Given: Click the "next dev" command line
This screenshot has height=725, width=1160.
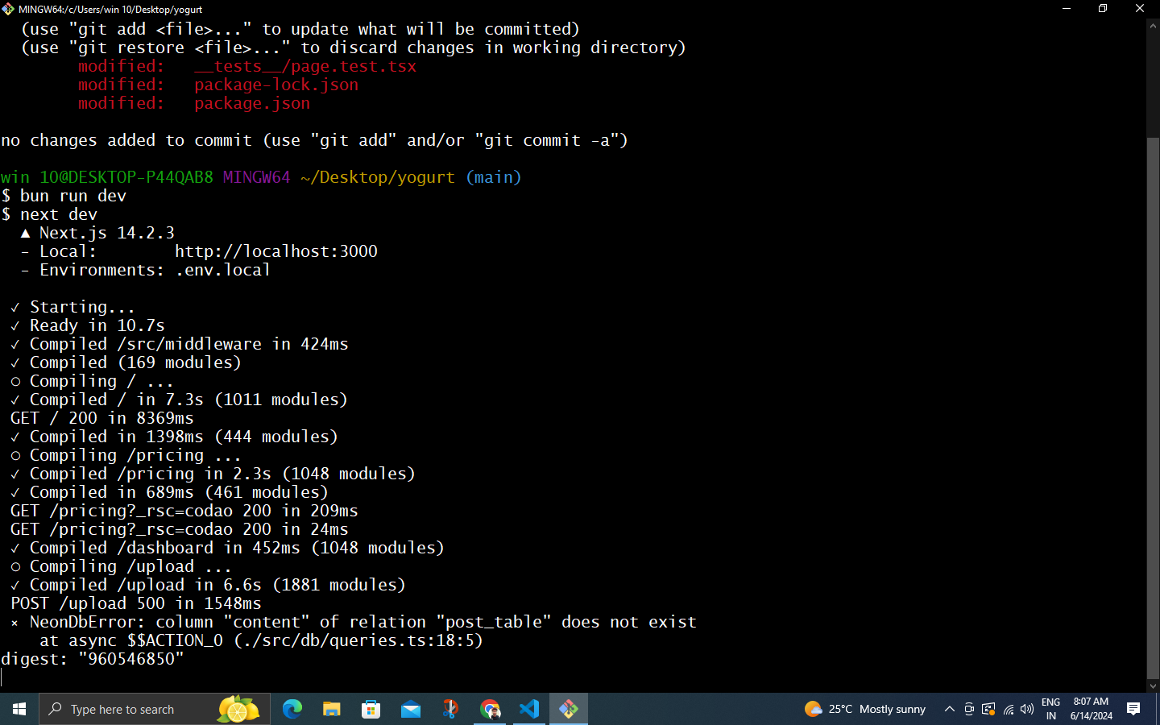Looking at the screenshot, I should tap(49, 214).
